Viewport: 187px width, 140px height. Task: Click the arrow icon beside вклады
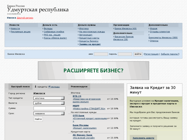(x=49, y=87)
